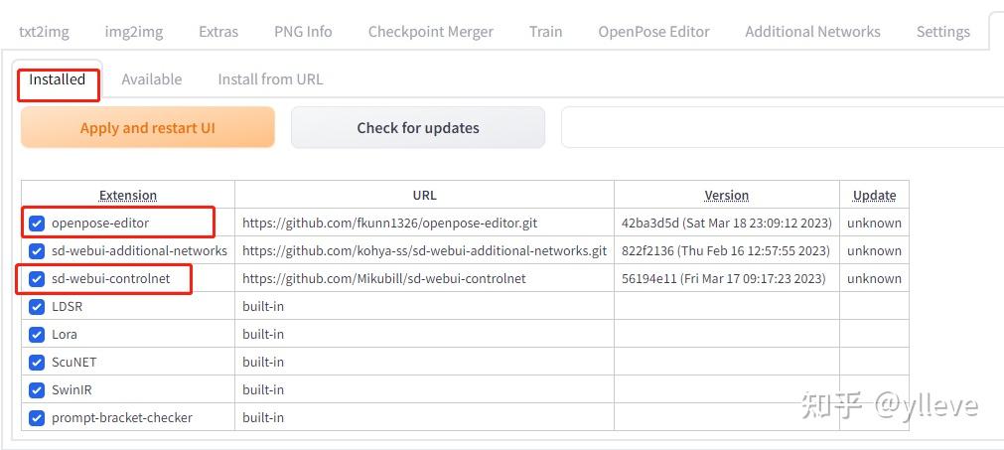Switch to the txt2img tab

point(44,31)
